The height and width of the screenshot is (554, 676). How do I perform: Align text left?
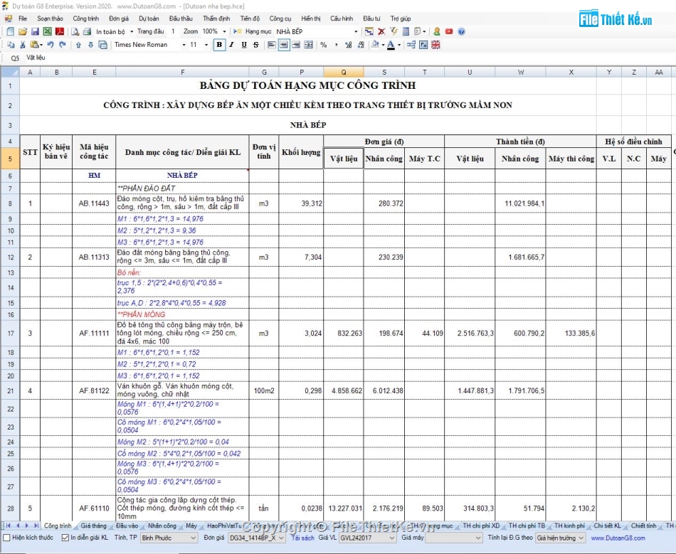pyautogui.click(x=272, y=45)
